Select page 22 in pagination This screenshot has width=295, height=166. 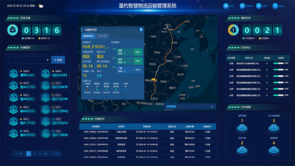click(46, 153)
